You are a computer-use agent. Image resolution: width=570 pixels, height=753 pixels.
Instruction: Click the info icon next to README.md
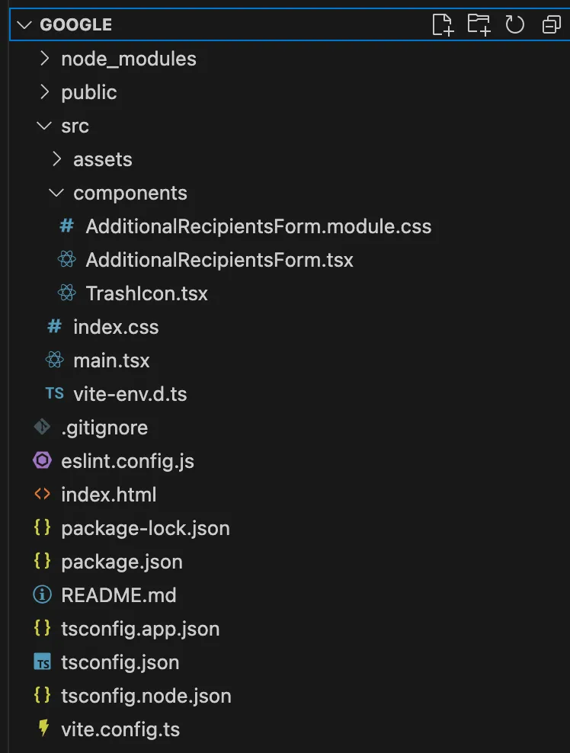(x=43, y=595)
